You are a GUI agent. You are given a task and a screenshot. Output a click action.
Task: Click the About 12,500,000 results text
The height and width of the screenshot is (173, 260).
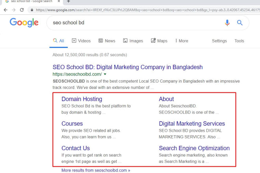pos(90,55)
